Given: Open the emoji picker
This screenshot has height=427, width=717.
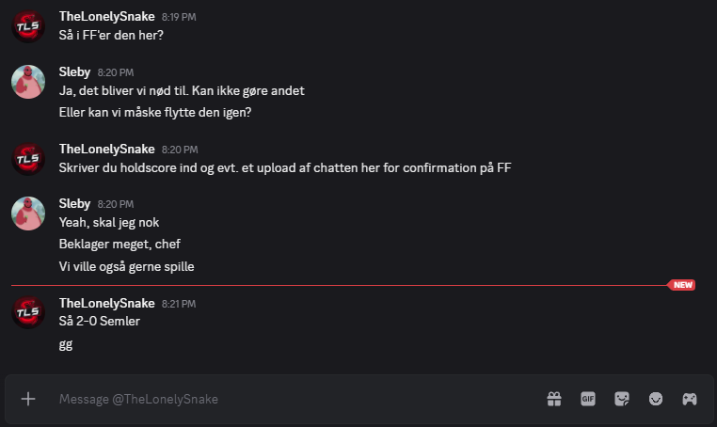Looking at the screenshot, I should coord(656,399).
